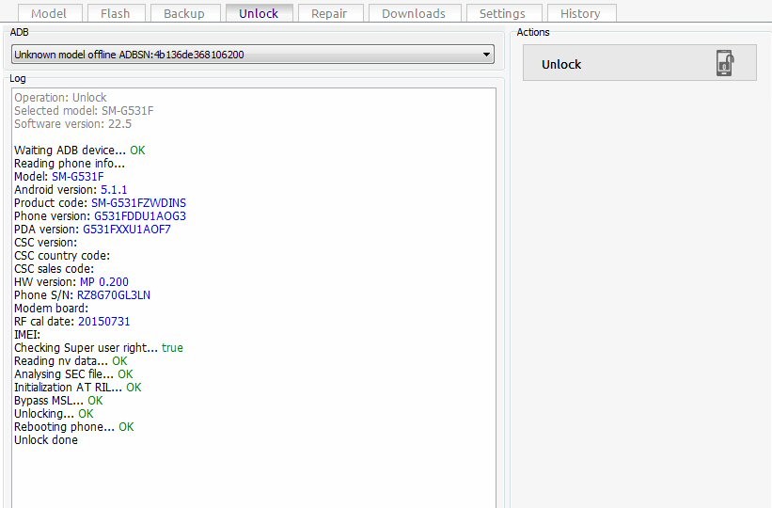
Task: Click the phone unlock icon in Actions
Action: [x=724, y=64]
